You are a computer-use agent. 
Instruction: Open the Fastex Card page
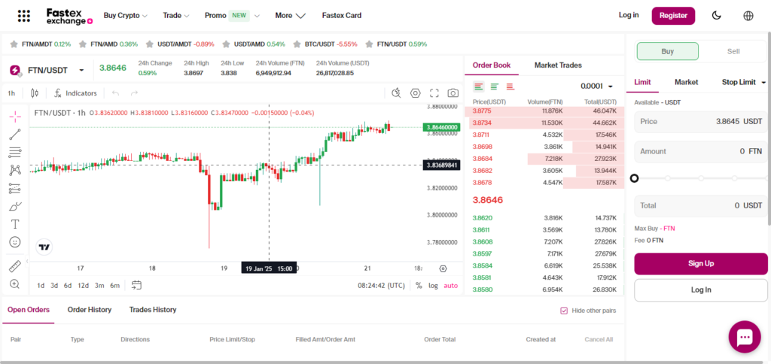click(x=342, y=16)
